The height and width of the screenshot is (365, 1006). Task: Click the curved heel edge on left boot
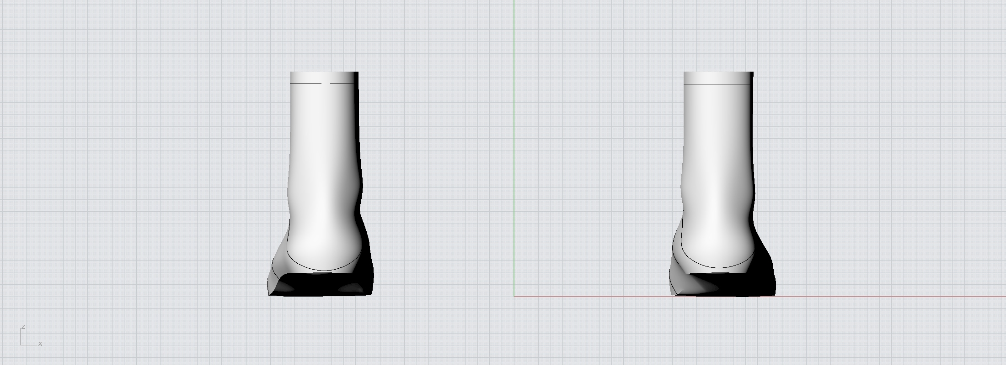[x=324, y=271]
